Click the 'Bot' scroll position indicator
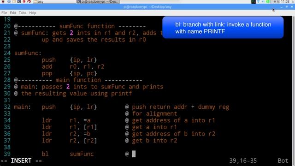Image resolution: width=295 pixels, height=166 pixels. [283, 160]
